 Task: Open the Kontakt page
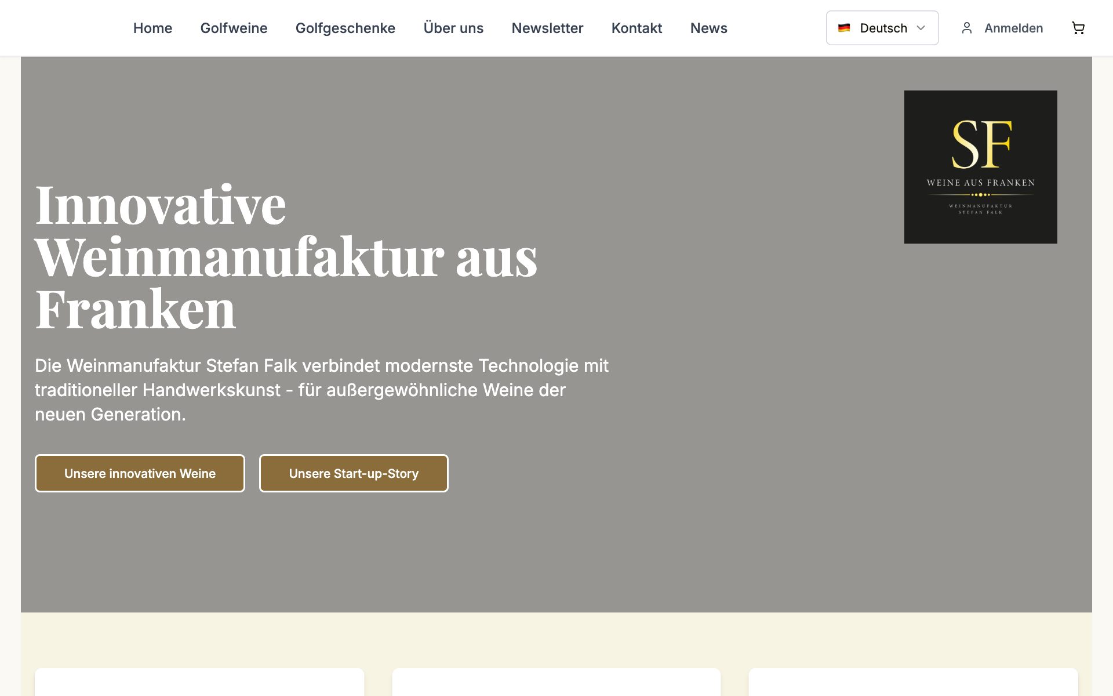(636, 28)
